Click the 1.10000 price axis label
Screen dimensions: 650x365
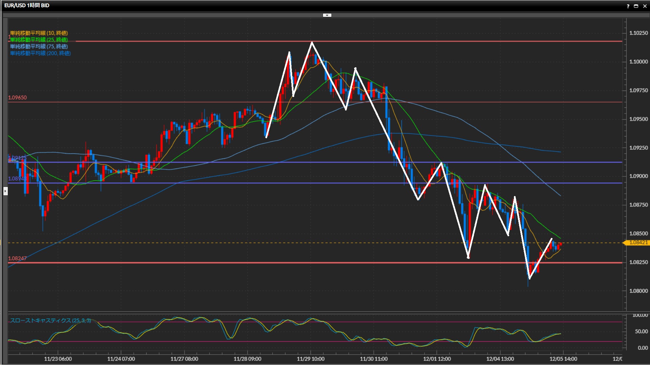click(x=638, y=62)
